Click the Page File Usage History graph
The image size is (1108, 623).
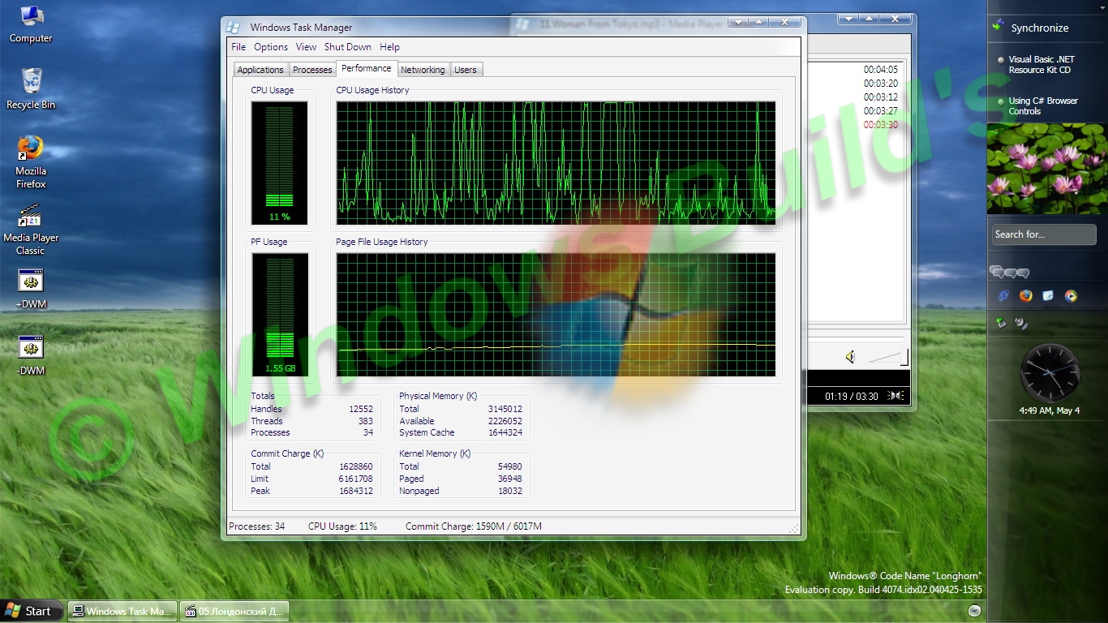556,314
